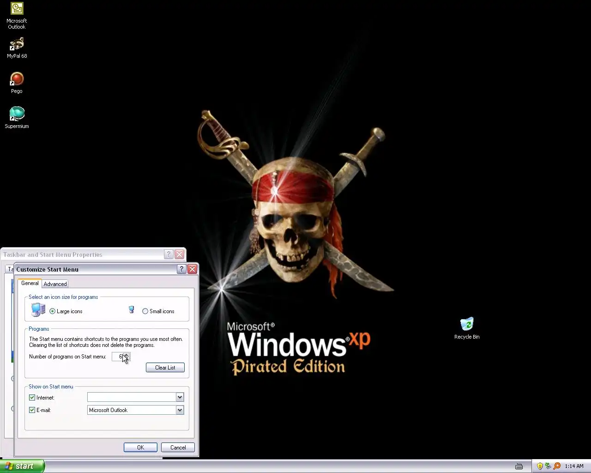Click the large icons monitor preview image
This screenshot has height=473, width=591.
[38, 310]
